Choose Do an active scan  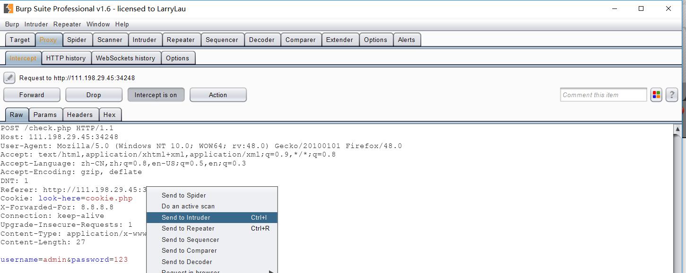point(212,206)
